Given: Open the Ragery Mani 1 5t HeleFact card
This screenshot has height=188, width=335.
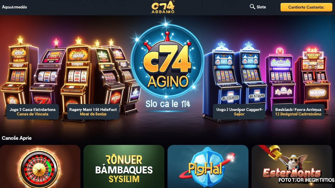Looking at the screenshot, I should [x=93, y=112].
